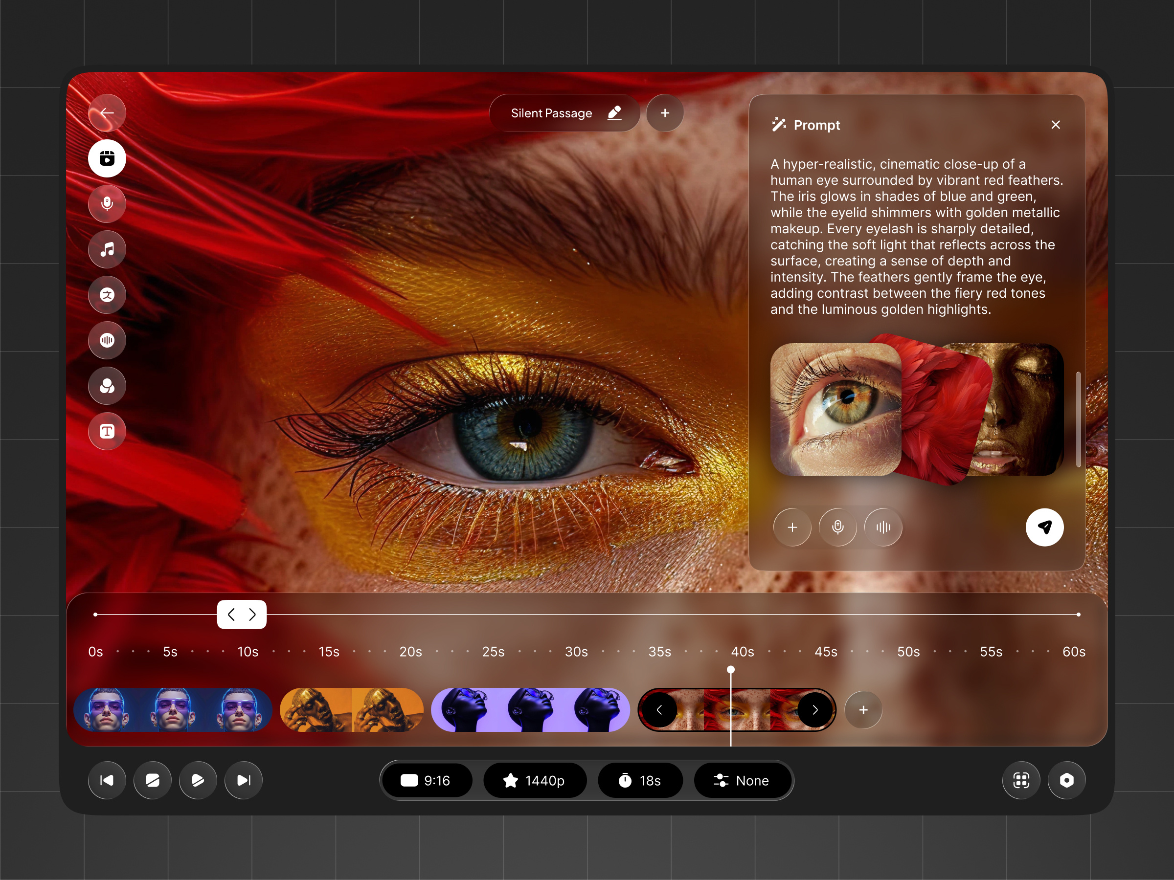Image resolution: width=1174 pixels, height=880 pixels.
Task: Click the back arrow to exit the editor
Action: (x=108, y=112)
